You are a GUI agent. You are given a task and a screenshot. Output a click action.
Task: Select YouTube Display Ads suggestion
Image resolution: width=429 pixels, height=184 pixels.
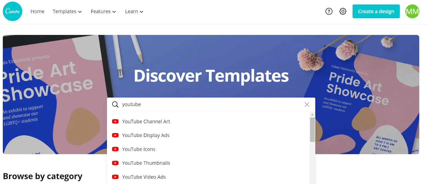[x=208, y=135]
